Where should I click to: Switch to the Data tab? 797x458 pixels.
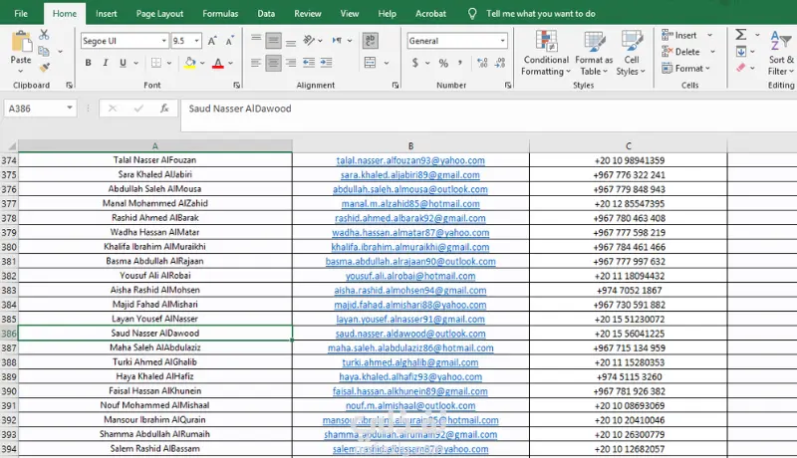click(x=266, y=14)
